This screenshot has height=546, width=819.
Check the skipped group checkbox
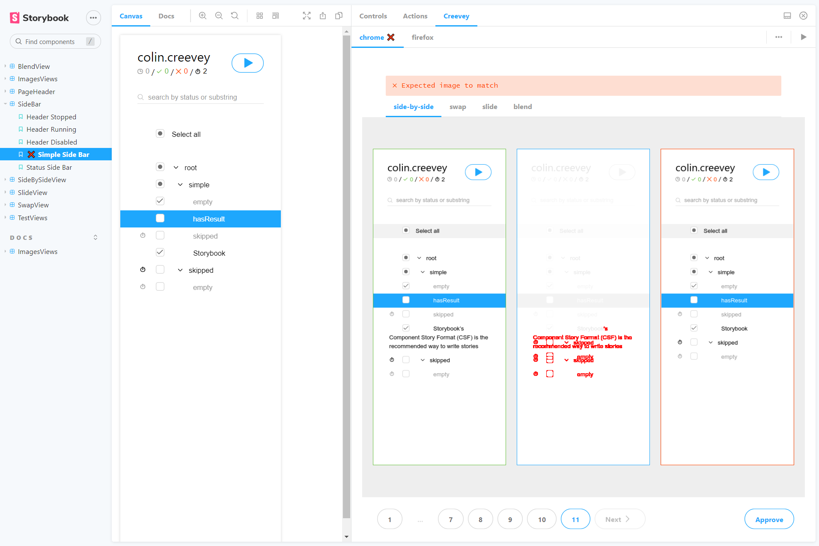pyautogui.click(x=160, y=269)
